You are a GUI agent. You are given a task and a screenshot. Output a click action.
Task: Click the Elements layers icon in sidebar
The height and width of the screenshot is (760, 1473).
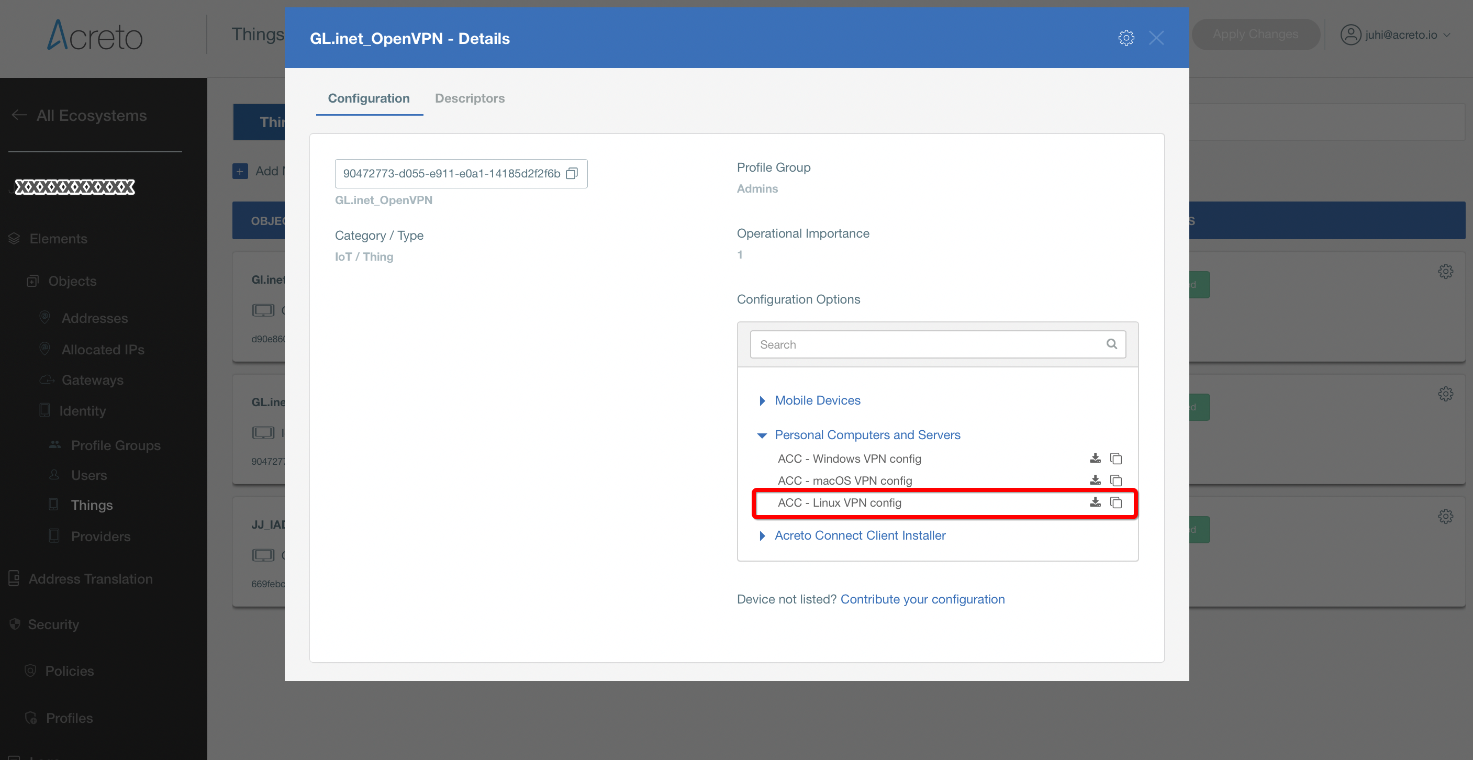coord(14,239)
